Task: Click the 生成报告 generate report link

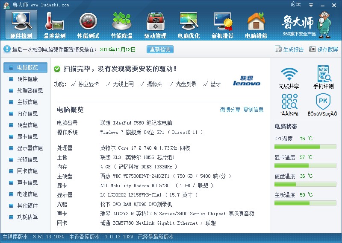Action: [x=289, y=49]
